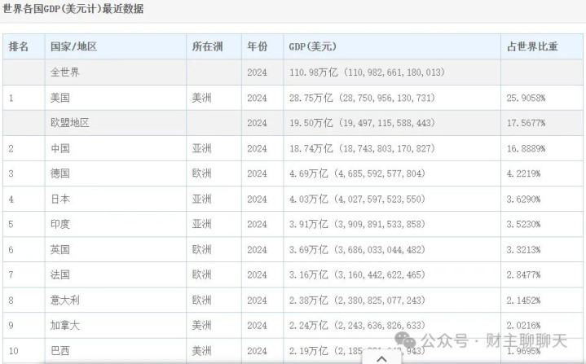Click the 3.5230% share cell
Viewport: 586px width, 364px height.
point(523,224)
